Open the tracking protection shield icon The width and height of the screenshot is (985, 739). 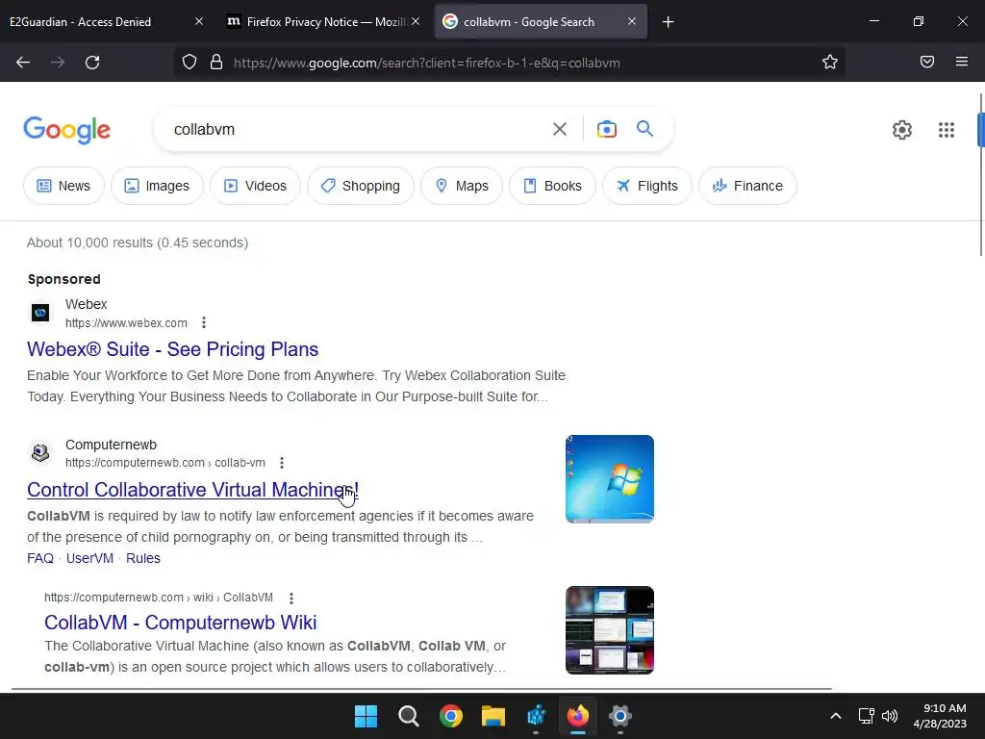[x=189, y=63]
